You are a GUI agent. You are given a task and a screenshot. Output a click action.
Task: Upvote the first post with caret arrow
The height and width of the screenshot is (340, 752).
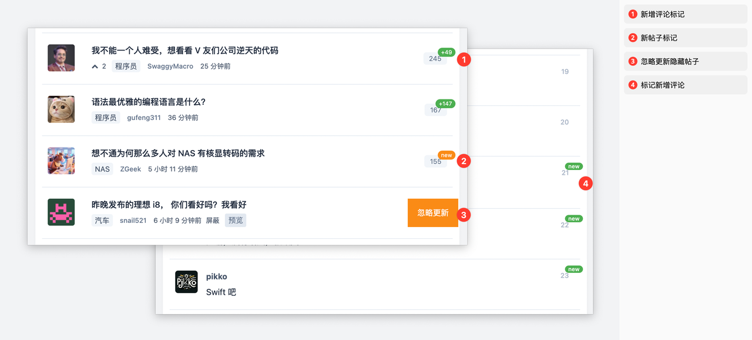(95, 66)
